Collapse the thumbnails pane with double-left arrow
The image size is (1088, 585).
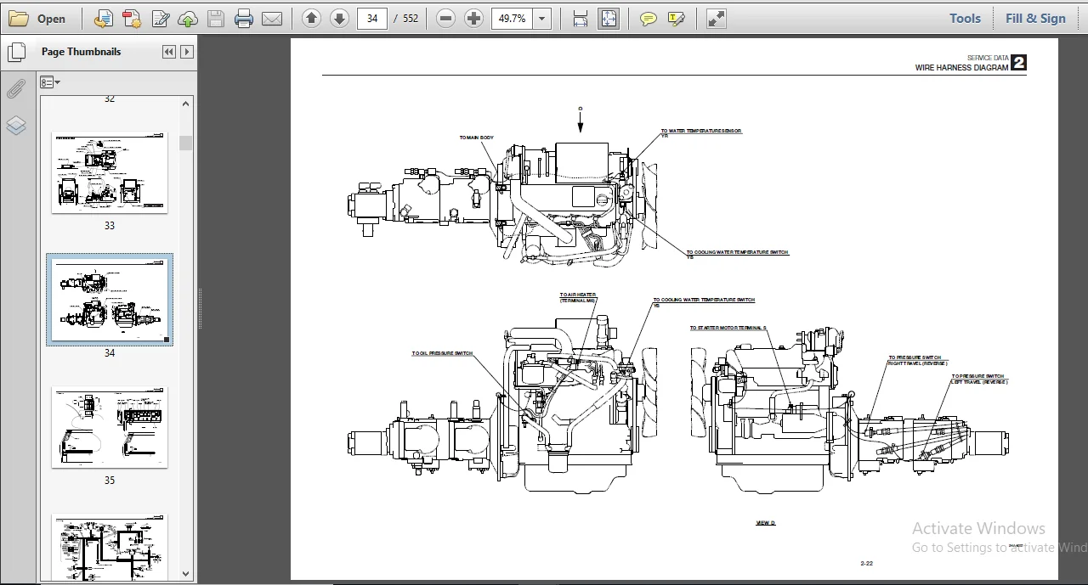(169, 52)
